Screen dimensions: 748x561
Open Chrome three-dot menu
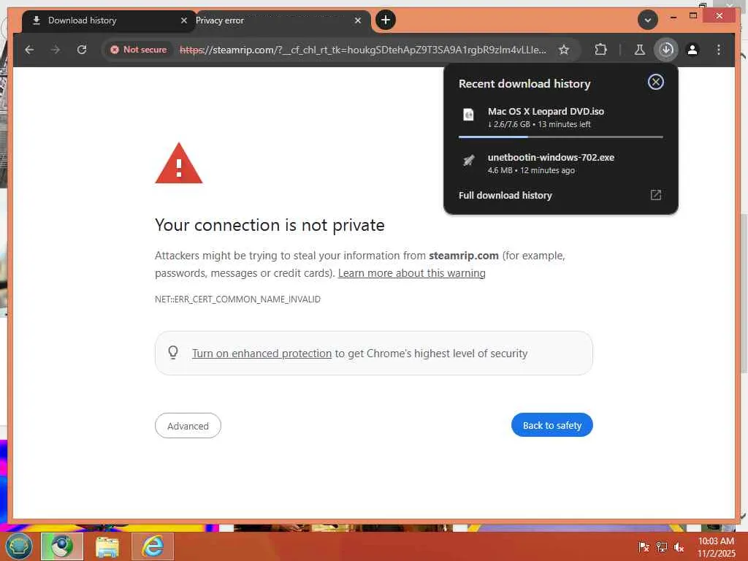click(719, 50)
